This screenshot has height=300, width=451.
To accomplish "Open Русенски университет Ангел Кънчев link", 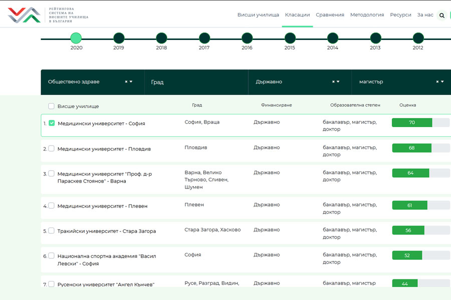I will click(106, 284).
